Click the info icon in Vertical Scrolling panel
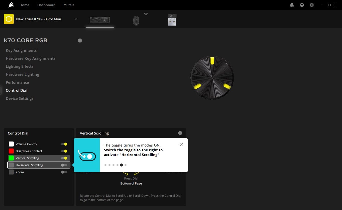Image resolution: width=342 pixels, height=210 pixels. pos(180,133)
